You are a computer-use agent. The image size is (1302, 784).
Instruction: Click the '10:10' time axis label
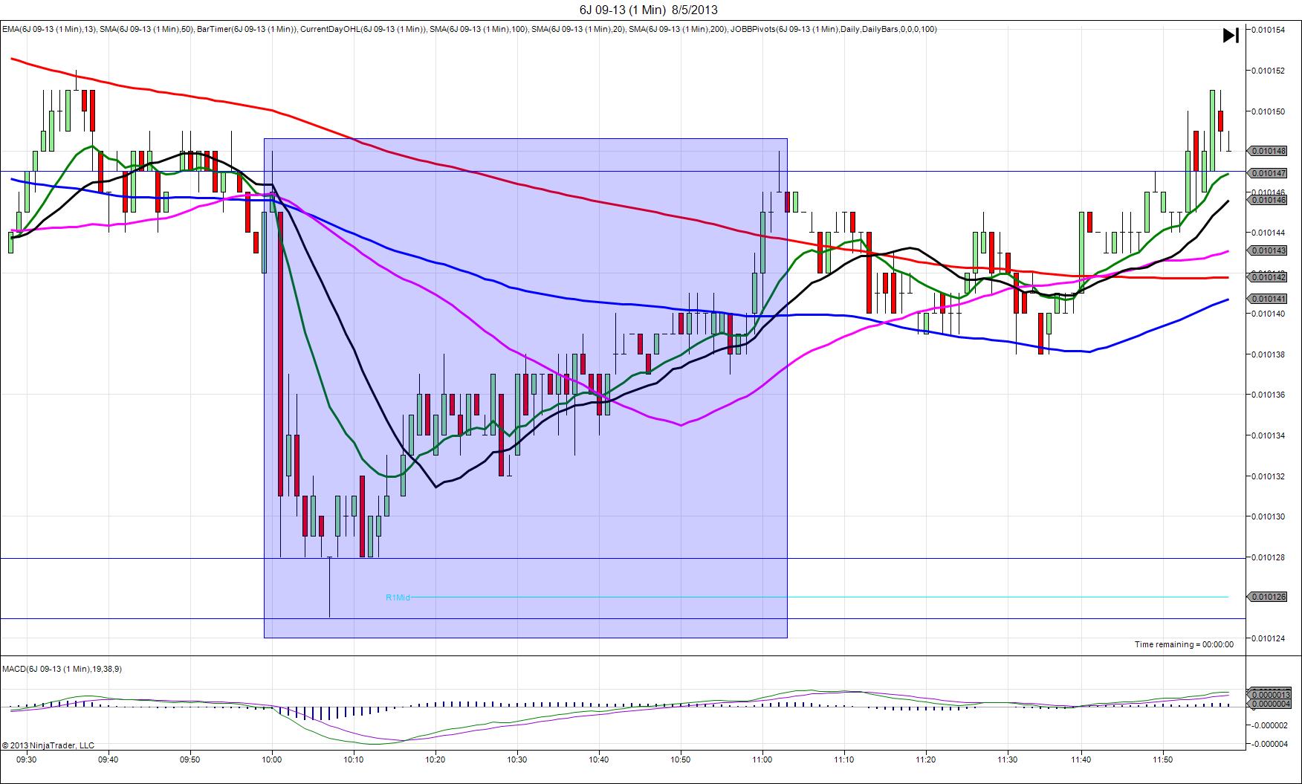tap(354, 759)
